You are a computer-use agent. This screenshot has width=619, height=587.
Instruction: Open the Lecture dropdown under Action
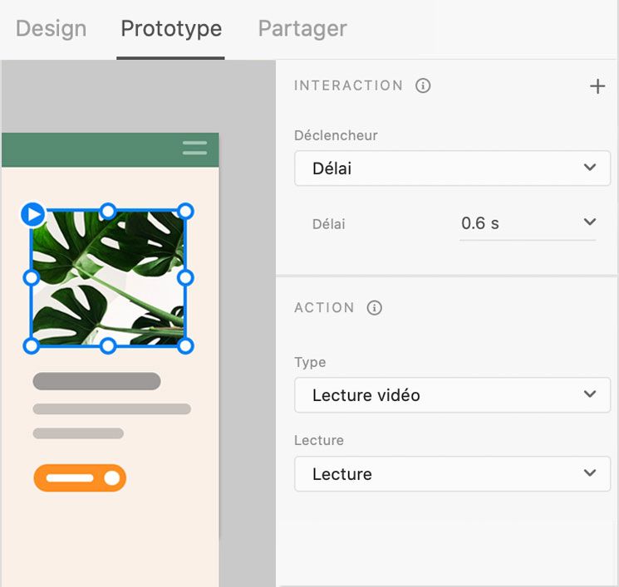tap(452, 474)
